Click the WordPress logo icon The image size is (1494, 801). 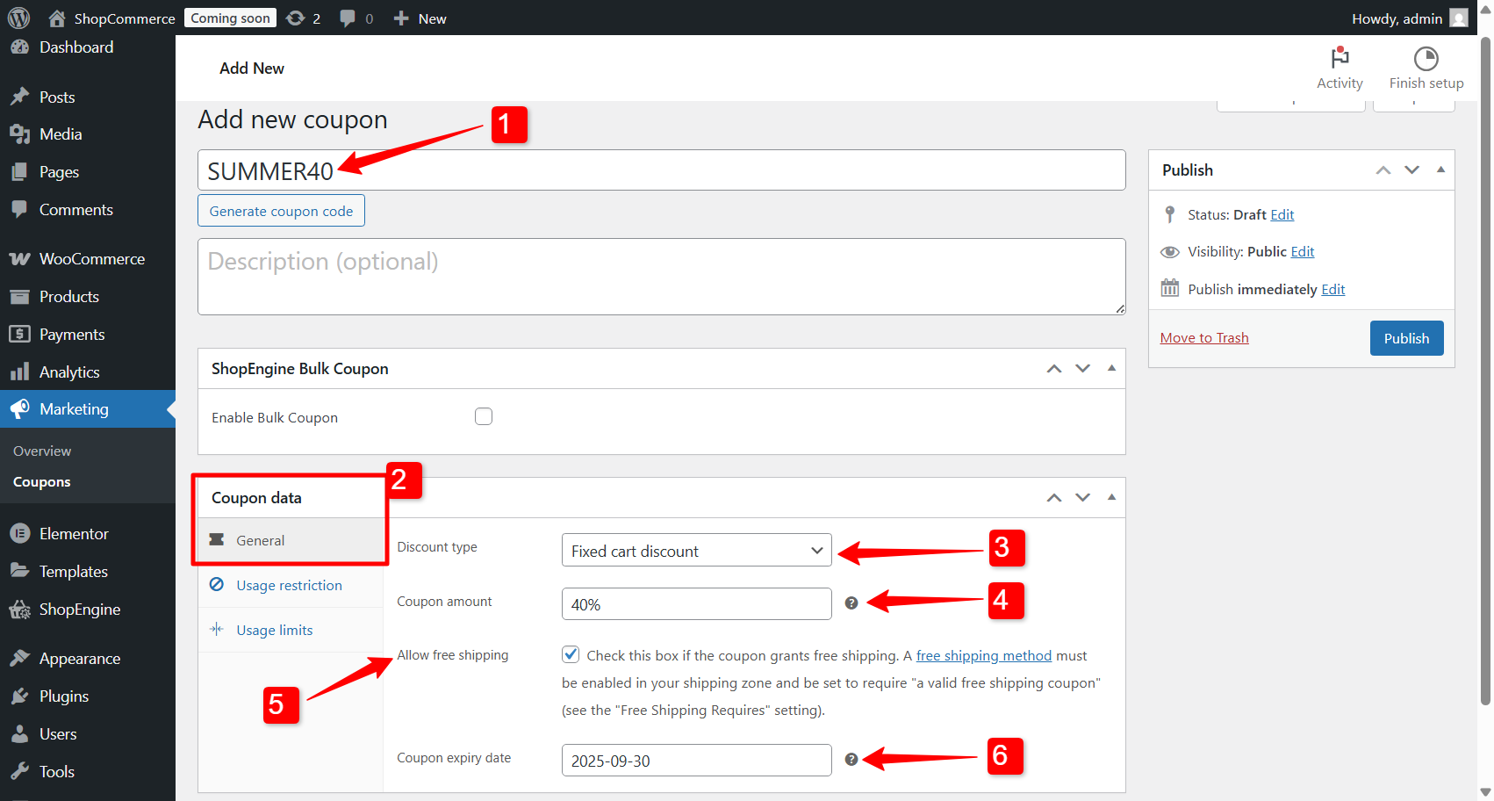point(19,18)
